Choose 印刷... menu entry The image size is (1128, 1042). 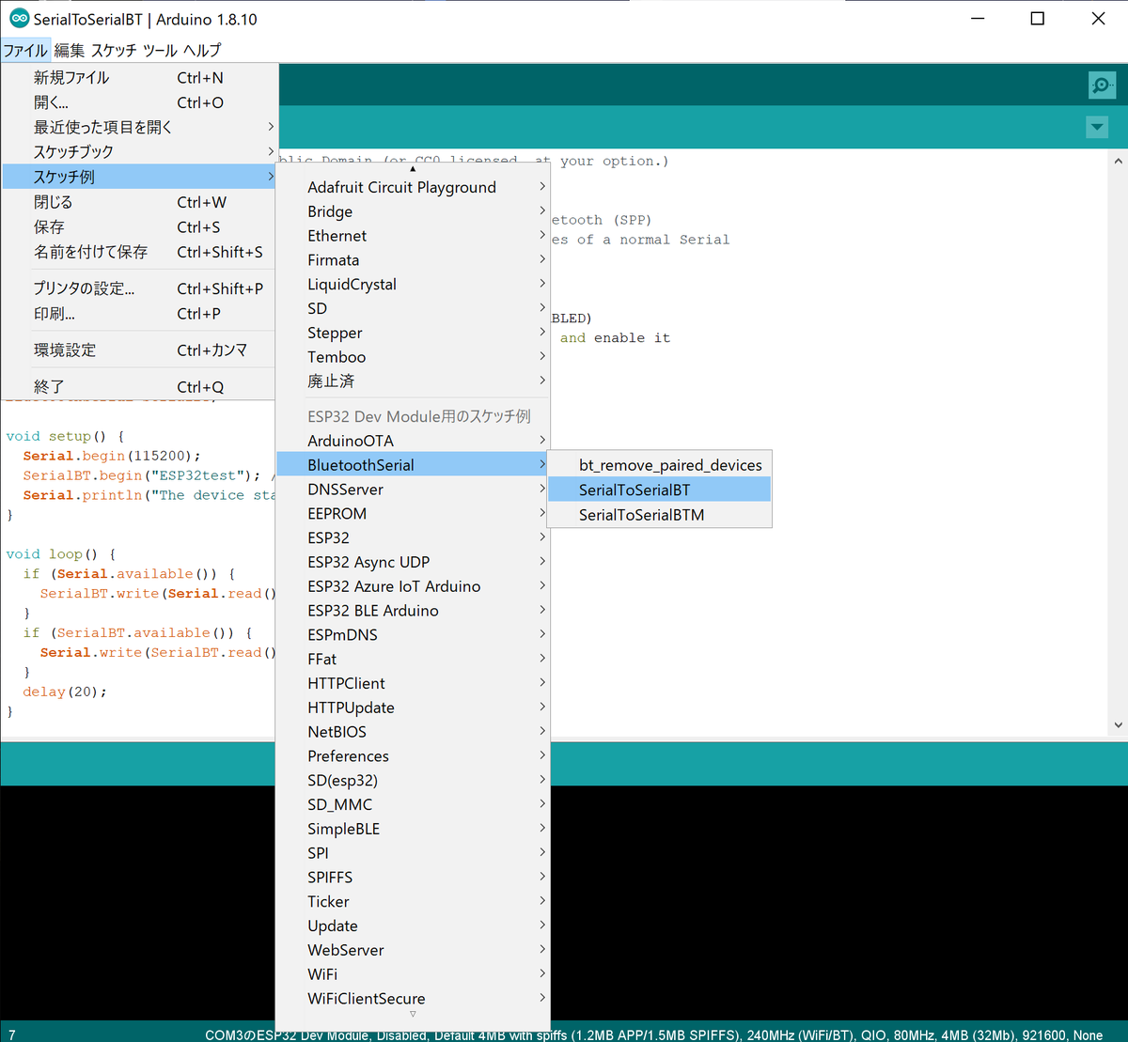(x=139, y=313)
